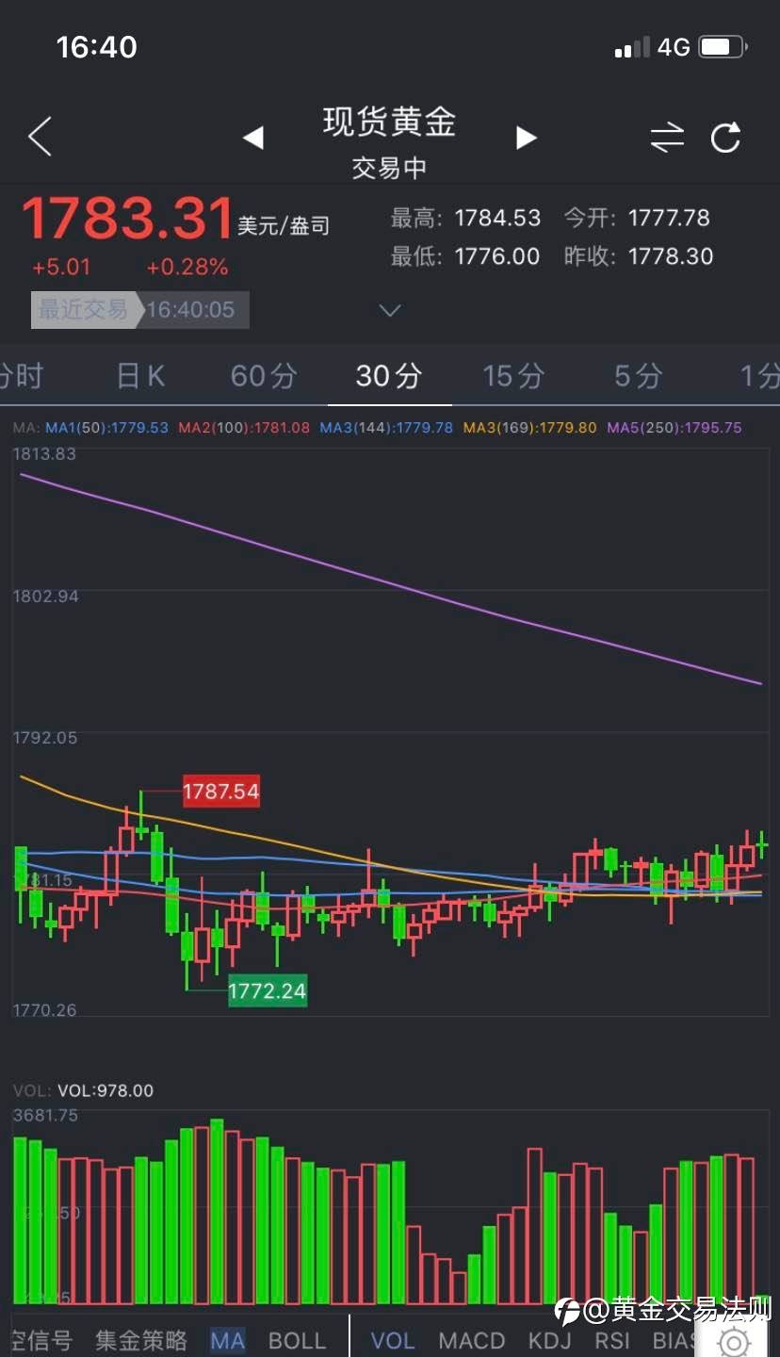780x1357 pixels.
Task: Tap the battery status icon
Action: pos(723,46)
